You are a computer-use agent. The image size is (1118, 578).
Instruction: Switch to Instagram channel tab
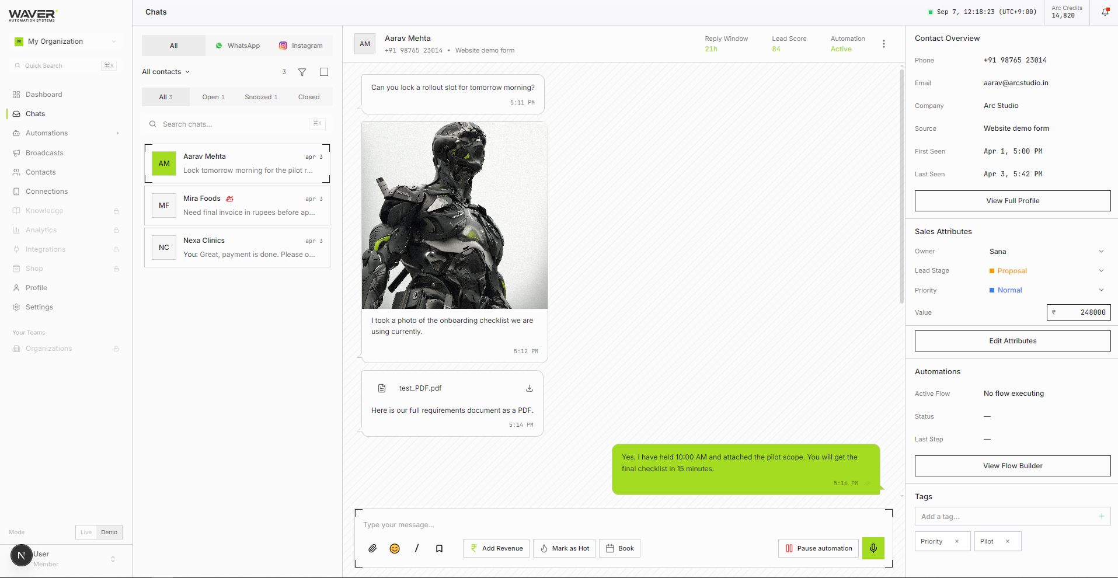(301, 46)
